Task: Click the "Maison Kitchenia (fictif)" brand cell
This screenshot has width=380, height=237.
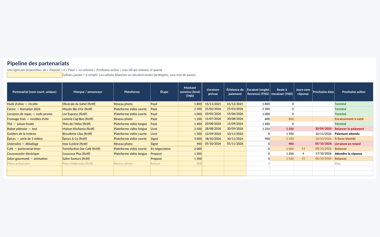Action: pos(88,129)
